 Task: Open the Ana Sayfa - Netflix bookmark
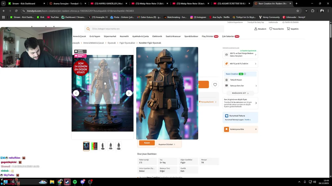pyautogui.click(x=219, y=17)
